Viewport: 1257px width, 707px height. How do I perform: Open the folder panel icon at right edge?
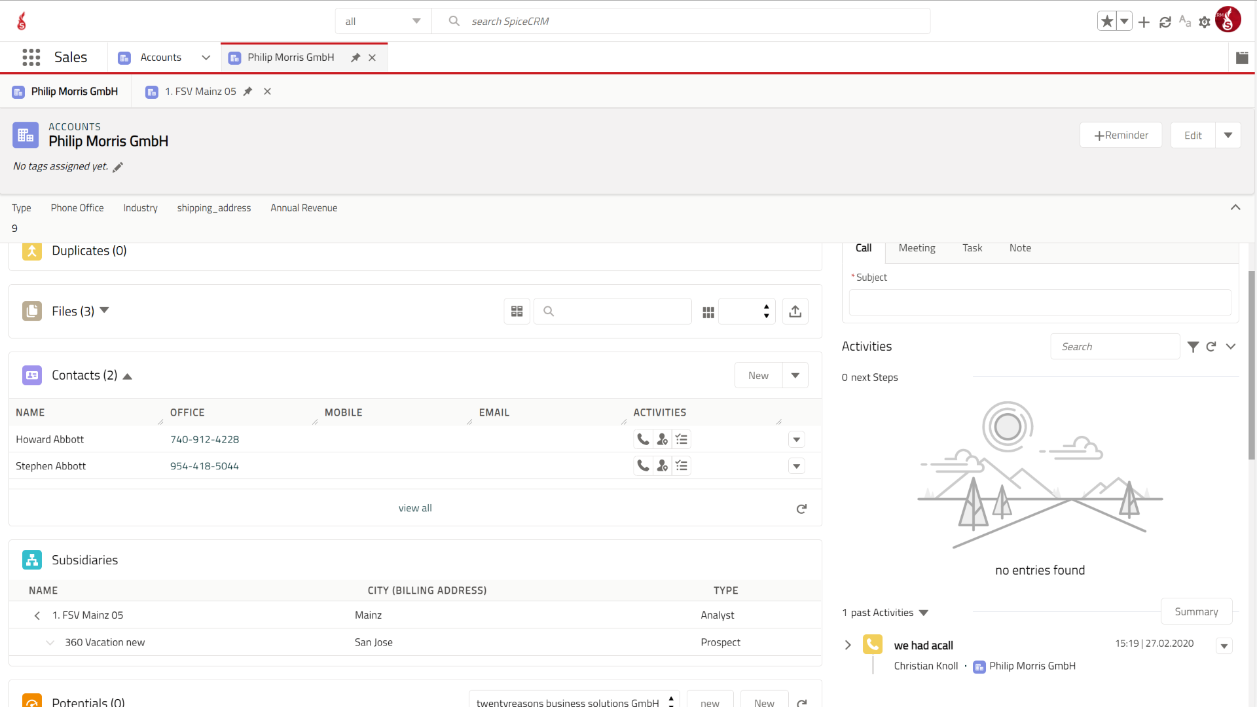1242,58
